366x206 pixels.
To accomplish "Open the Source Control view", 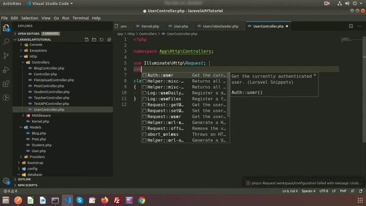I will pos(6,56).
